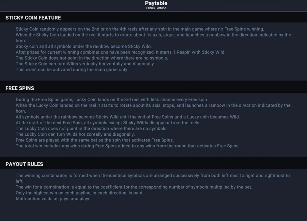
Task: Click the Ellen's Fortune subtitle
Action: pyautogui.click(x=156, y=8)
